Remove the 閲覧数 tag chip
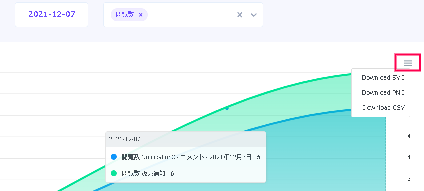The image size is (424, 191). click(x=141, y=15)
